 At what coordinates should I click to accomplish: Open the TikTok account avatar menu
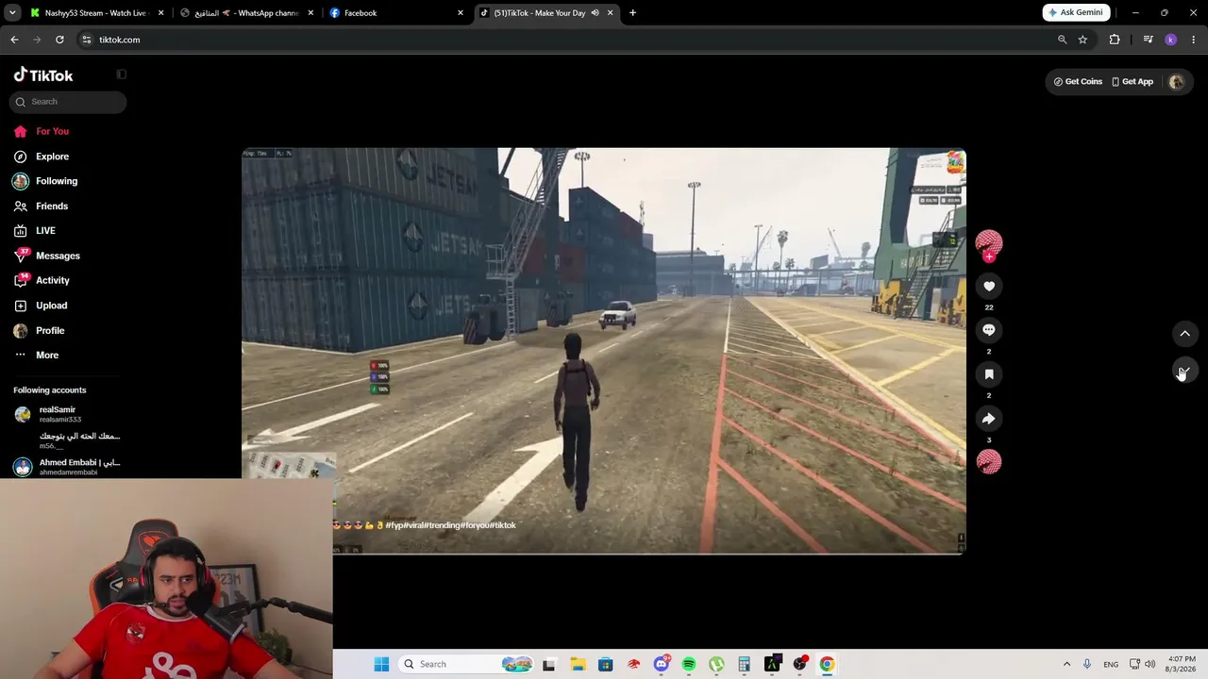(x=1176, y=82)
